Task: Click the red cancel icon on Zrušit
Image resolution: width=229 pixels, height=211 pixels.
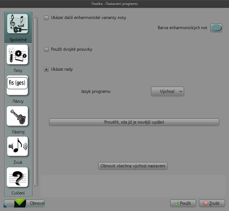Action: click(x=205, y=203)
